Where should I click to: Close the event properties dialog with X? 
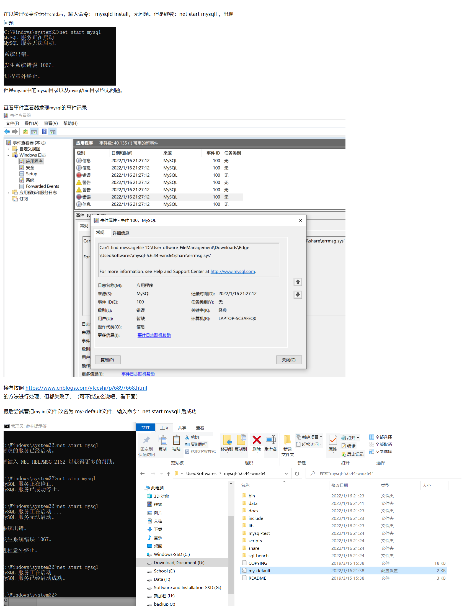pos(301,220)
